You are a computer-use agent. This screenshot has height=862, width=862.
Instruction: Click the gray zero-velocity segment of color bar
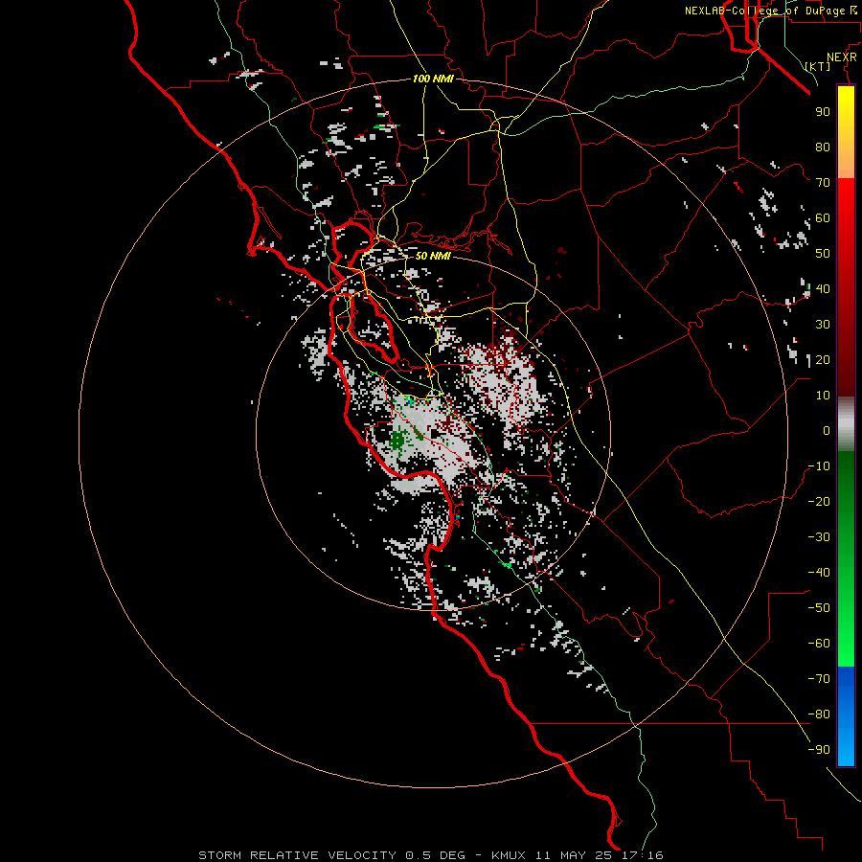[x=846, y=424]
